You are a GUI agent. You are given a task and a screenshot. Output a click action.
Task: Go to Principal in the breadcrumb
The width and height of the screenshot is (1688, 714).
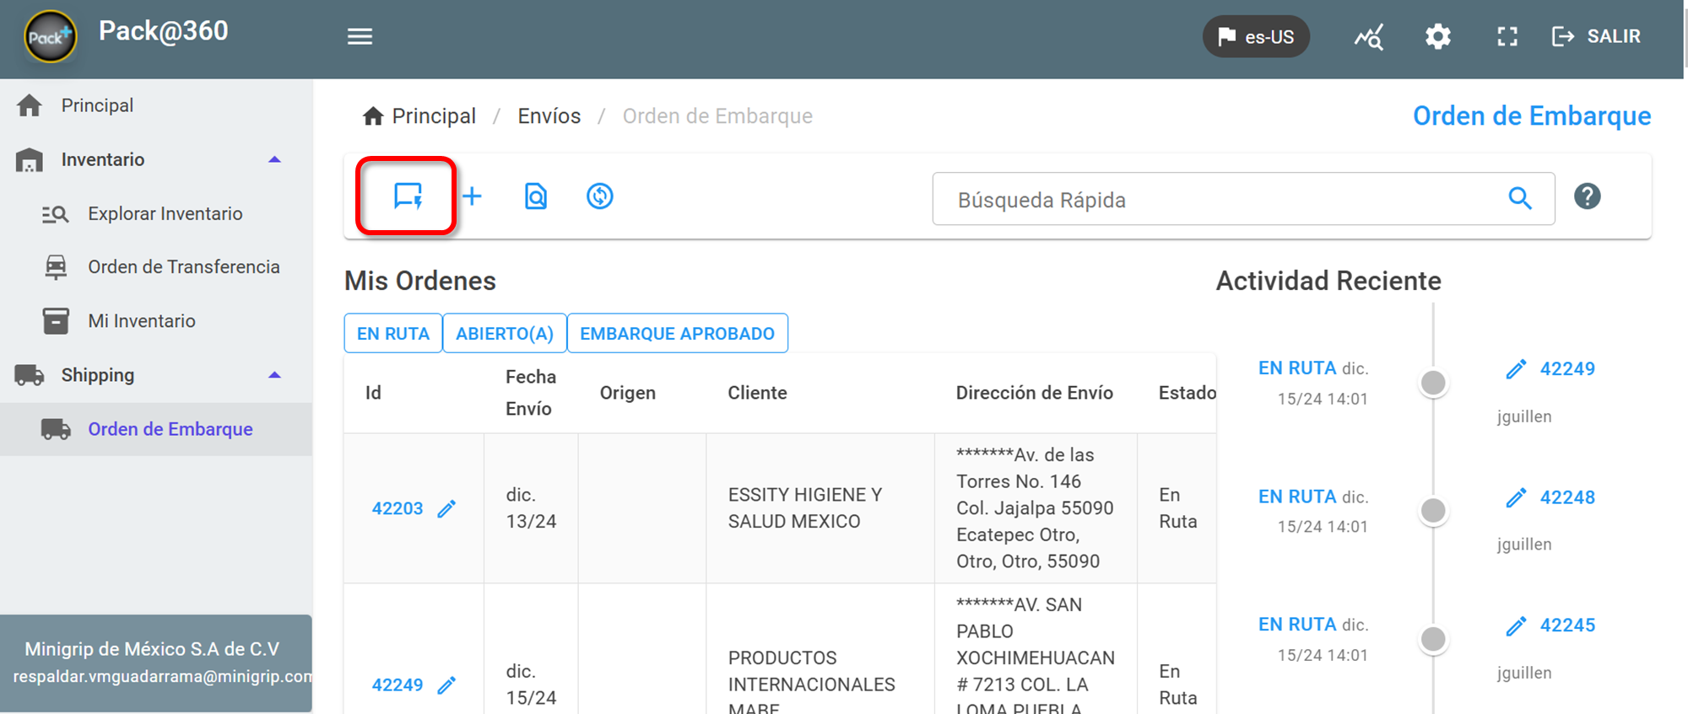433,115
